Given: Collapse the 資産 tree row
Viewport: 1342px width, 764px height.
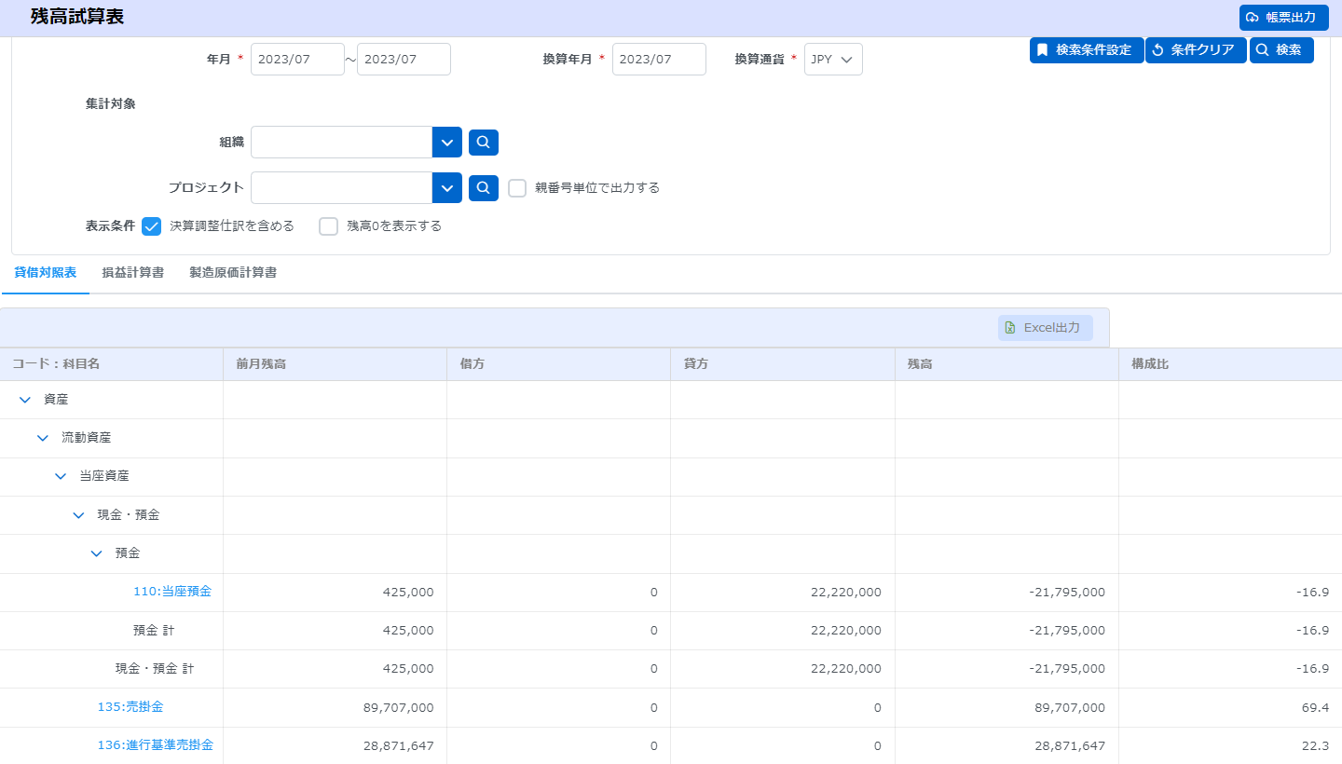Looking at the screenshot, I should click(x=25, y=400).
